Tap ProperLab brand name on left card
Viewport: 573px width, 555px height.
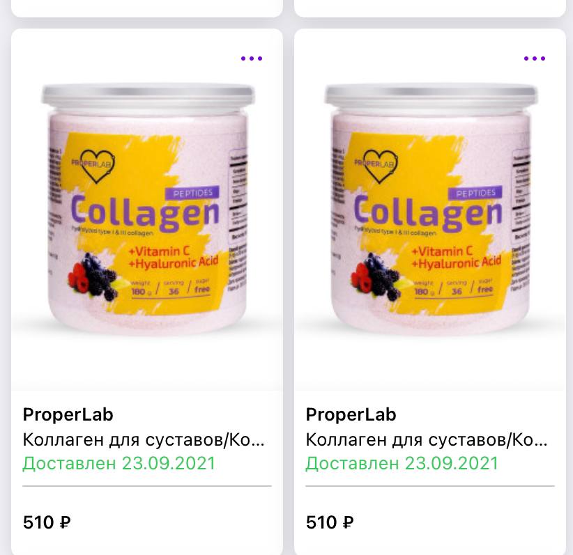point(68,415)
